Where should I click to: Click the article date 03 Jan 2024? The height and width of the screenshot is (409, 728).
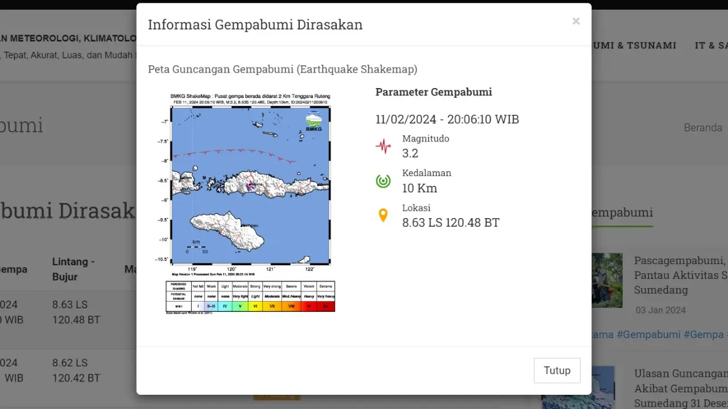coord(660,310)
